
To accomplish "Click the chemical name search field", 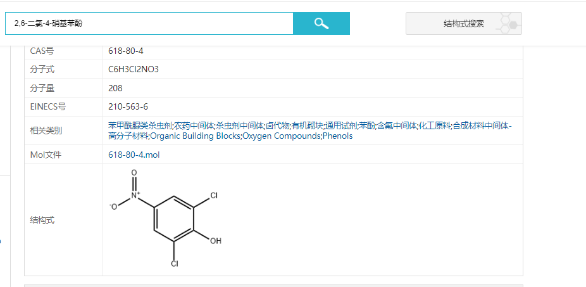I will [x=149, y=23].
